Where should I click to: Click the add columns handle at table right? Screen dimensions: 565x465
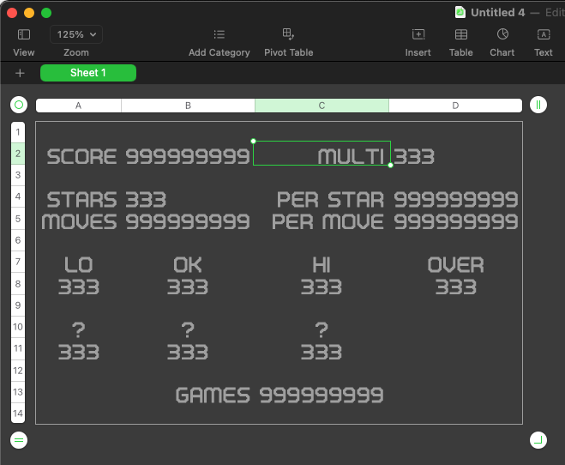coord(538,105)
